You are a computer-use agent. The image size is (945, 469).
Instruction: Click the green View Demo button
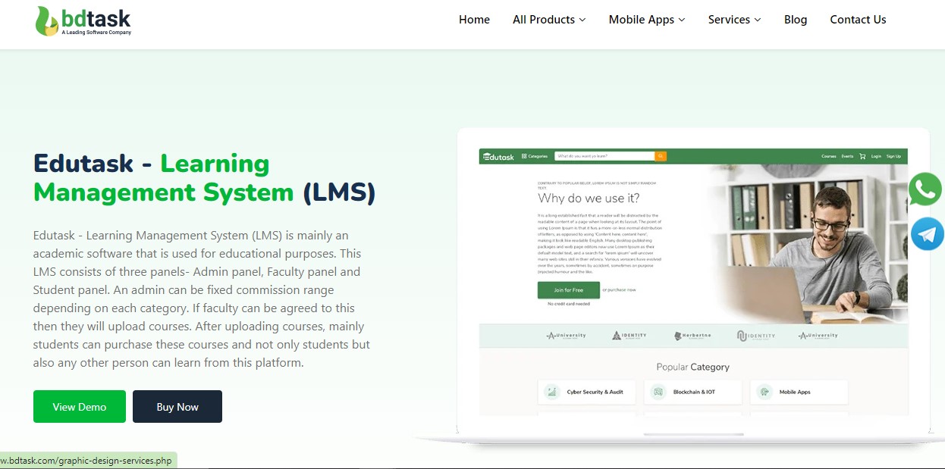[79, 407]
